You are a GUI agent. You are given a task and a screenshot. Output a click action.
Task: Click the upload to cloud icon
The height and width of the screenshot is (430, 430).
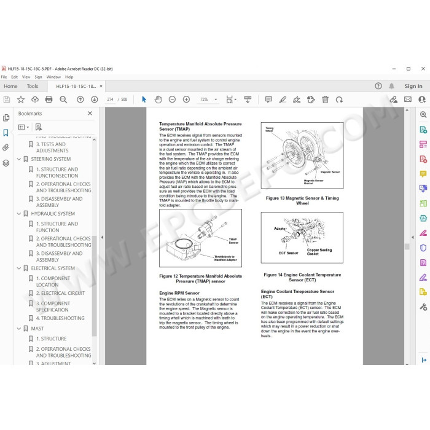[x=35, y=100]
